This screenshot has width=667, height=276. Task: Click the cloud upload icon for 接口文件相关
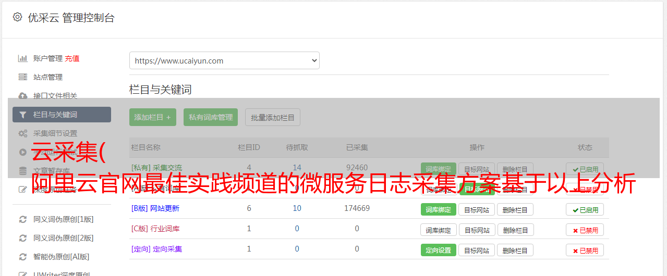pyautogui.click(x=23, y=96)
